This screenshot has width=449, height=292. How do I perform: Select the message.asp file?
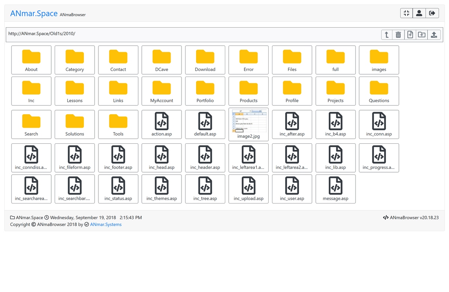tap(335, 189)
